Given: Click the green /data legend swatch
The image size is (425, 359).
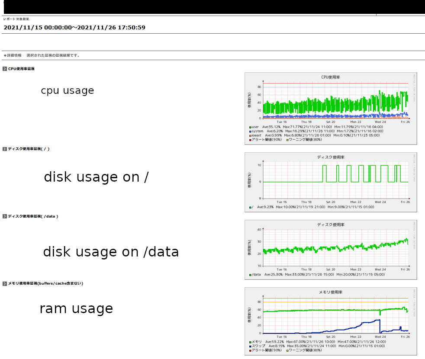Looking at the screenshot, I should click(250, 275).
